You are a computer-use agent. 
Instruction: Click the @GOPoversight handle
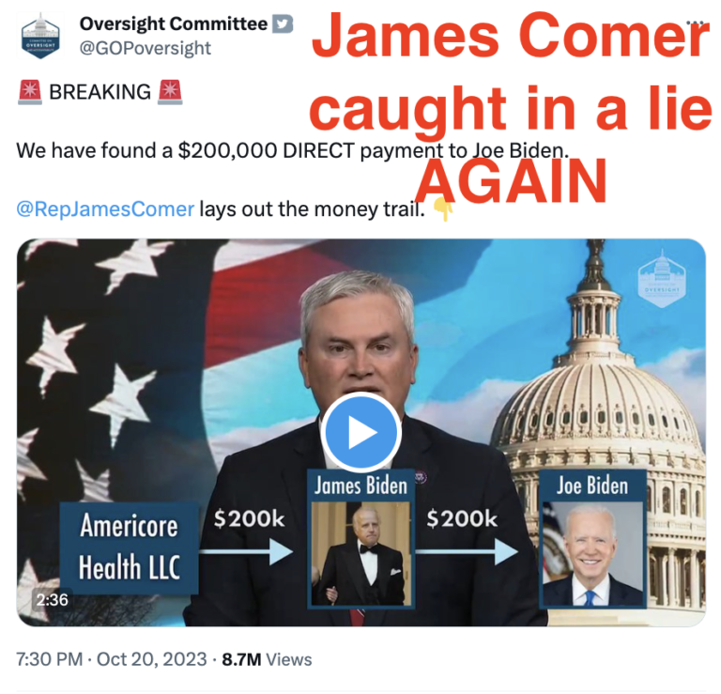tap(146, 48)
